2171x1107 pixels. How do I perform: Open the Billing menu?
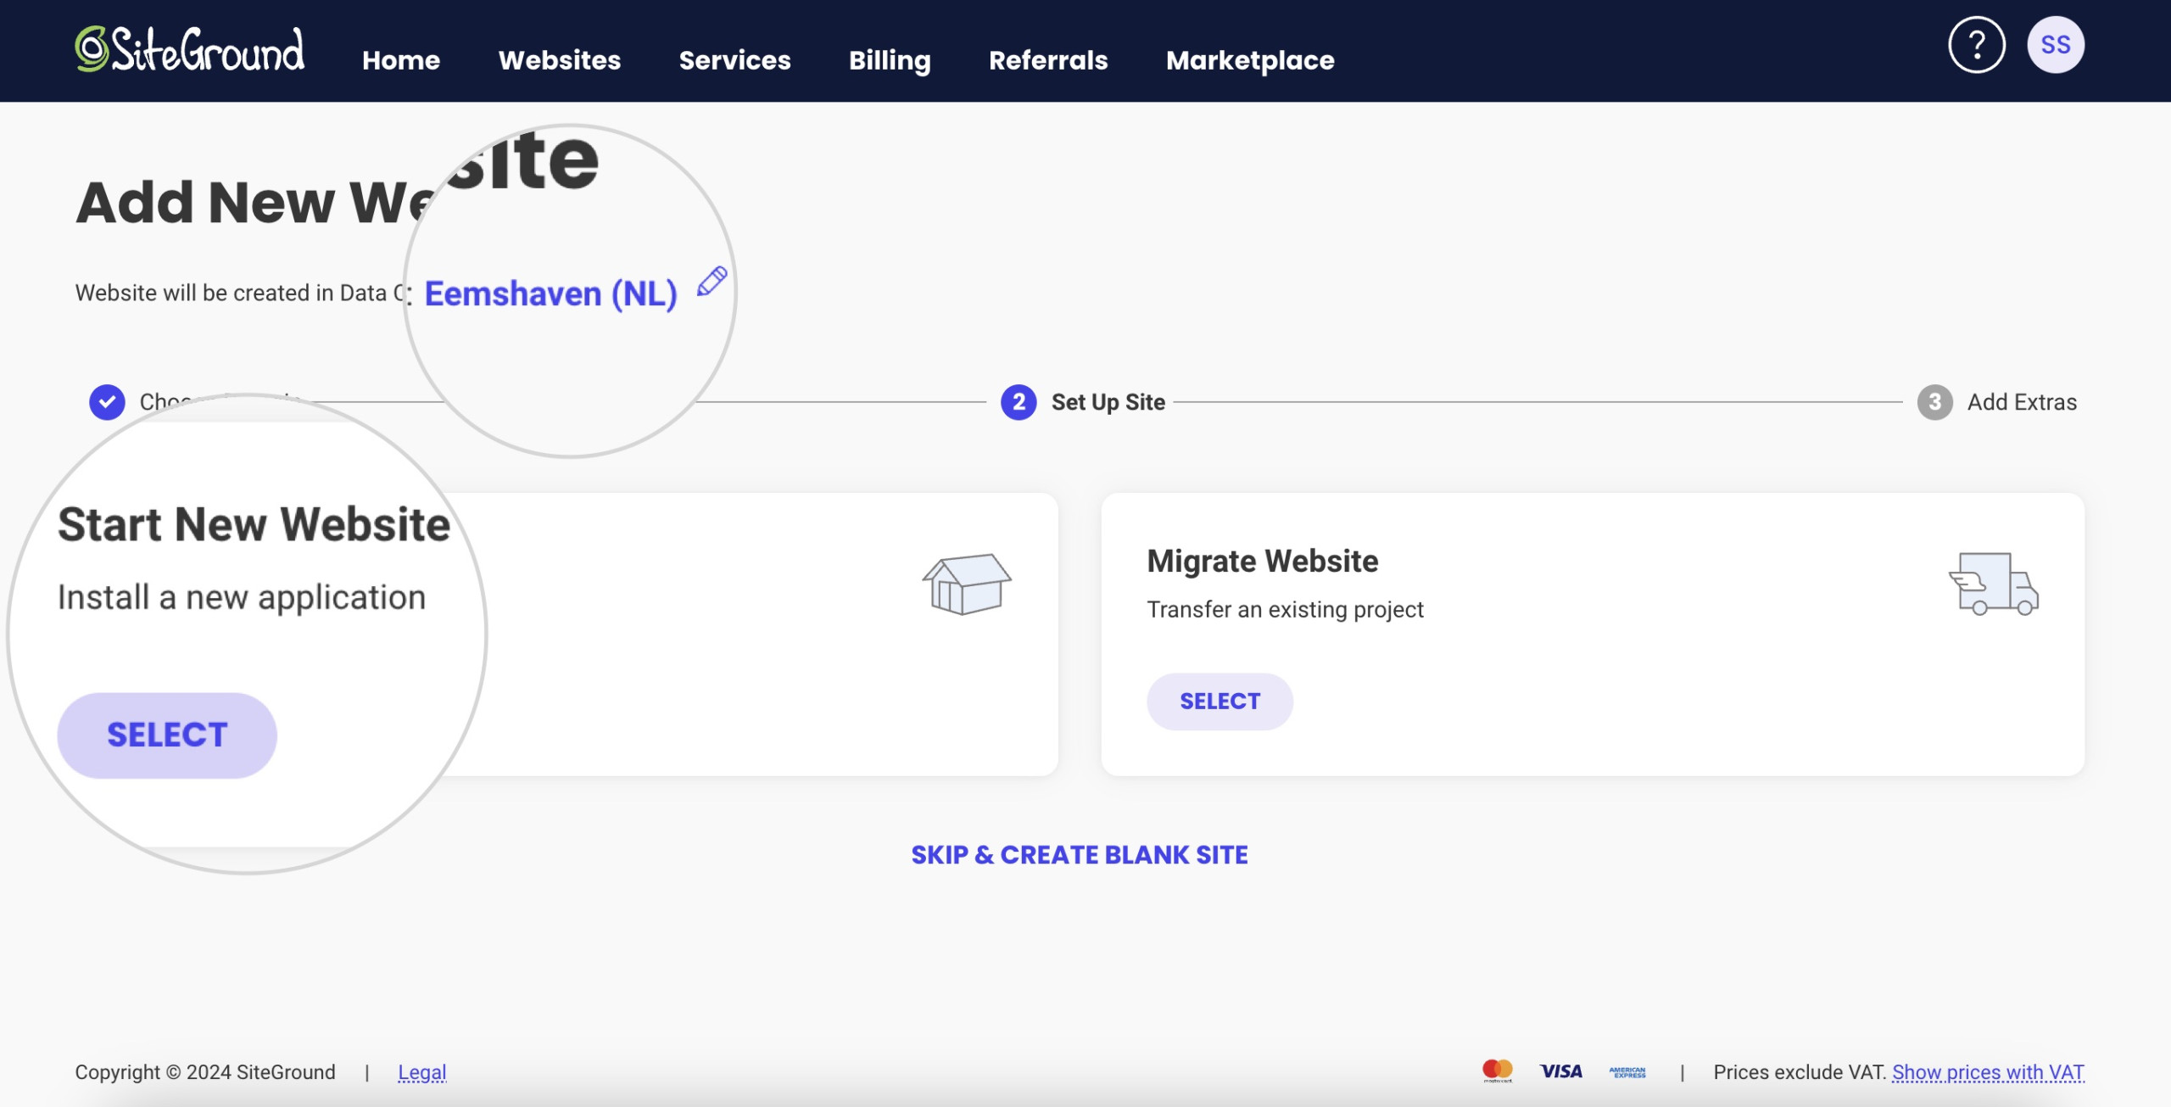click(x=890, y=60)
